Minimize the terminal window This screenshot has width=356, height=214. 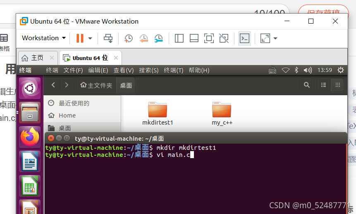pos(59,138)
